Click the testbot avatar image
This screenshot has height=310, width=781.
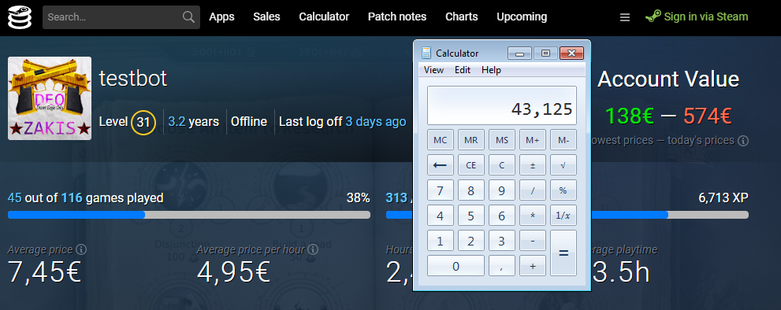50,98
